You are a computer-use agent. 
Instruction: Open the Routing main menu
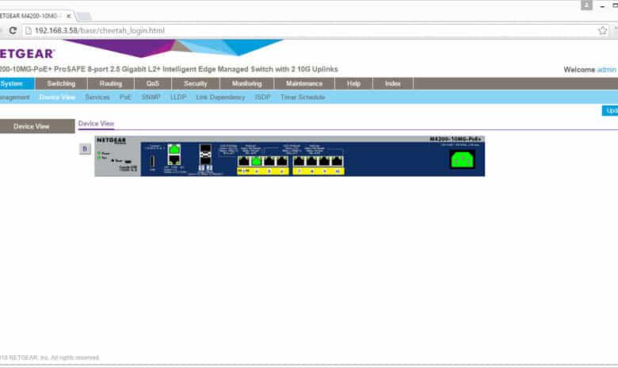(x=111, y=83)
